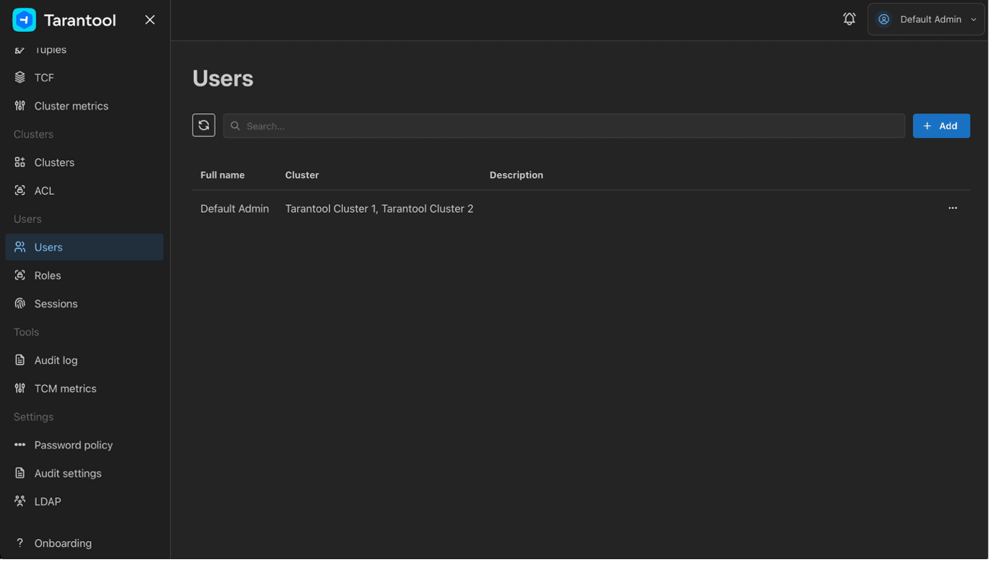Click the TCF stack icon
The width and height of the screenshot is (990, 562).
[x=20, y=78]
